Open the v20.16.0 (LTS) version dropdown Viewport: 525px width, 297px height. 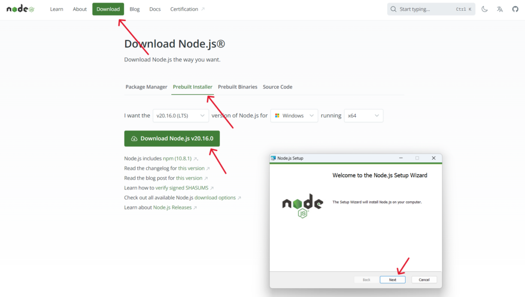(x=181, y=115)
